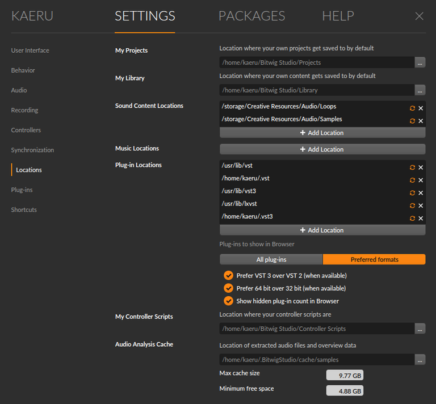Open Plug-ins settings section
The height and width of the screenshot is (404, 436).
[x=22, y=190]
